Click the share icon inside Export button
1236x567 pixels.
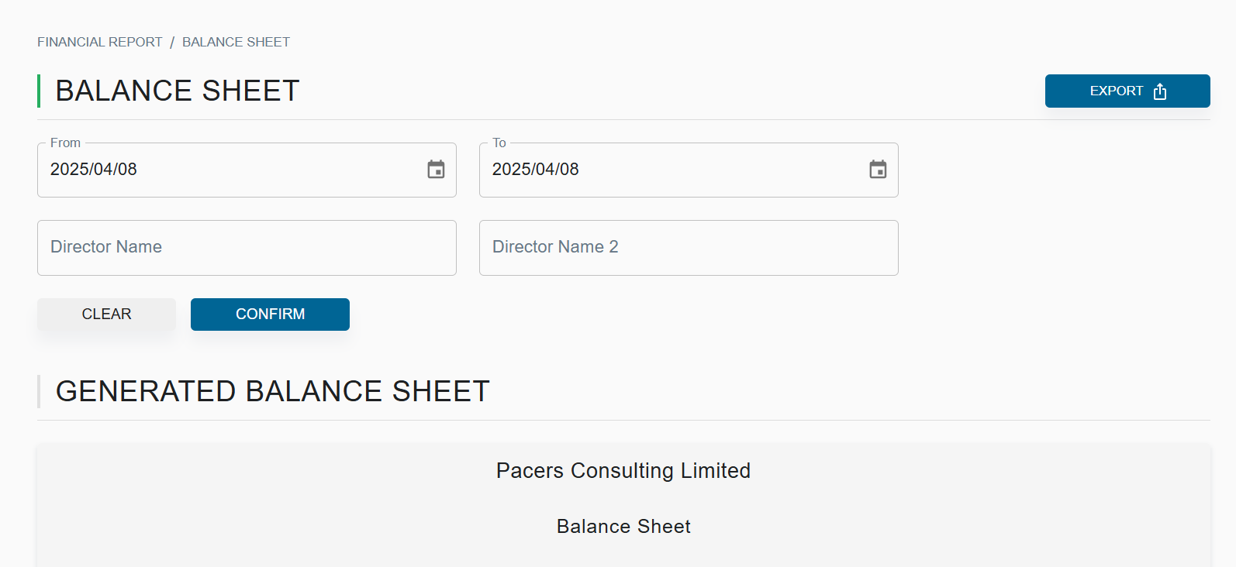tap(1160, 91)
